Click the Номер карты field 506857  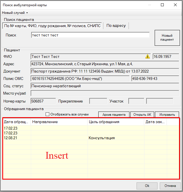43,101
